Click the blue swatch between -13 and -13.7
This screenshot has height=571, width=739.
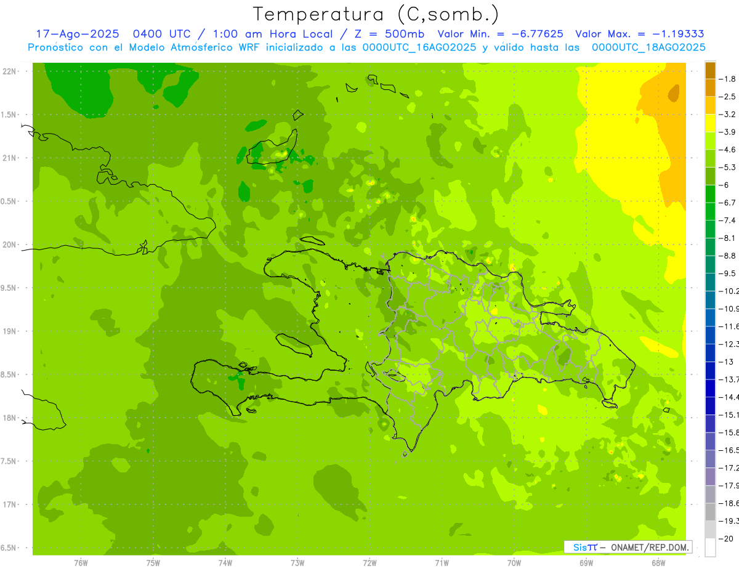tap(710, 371)
